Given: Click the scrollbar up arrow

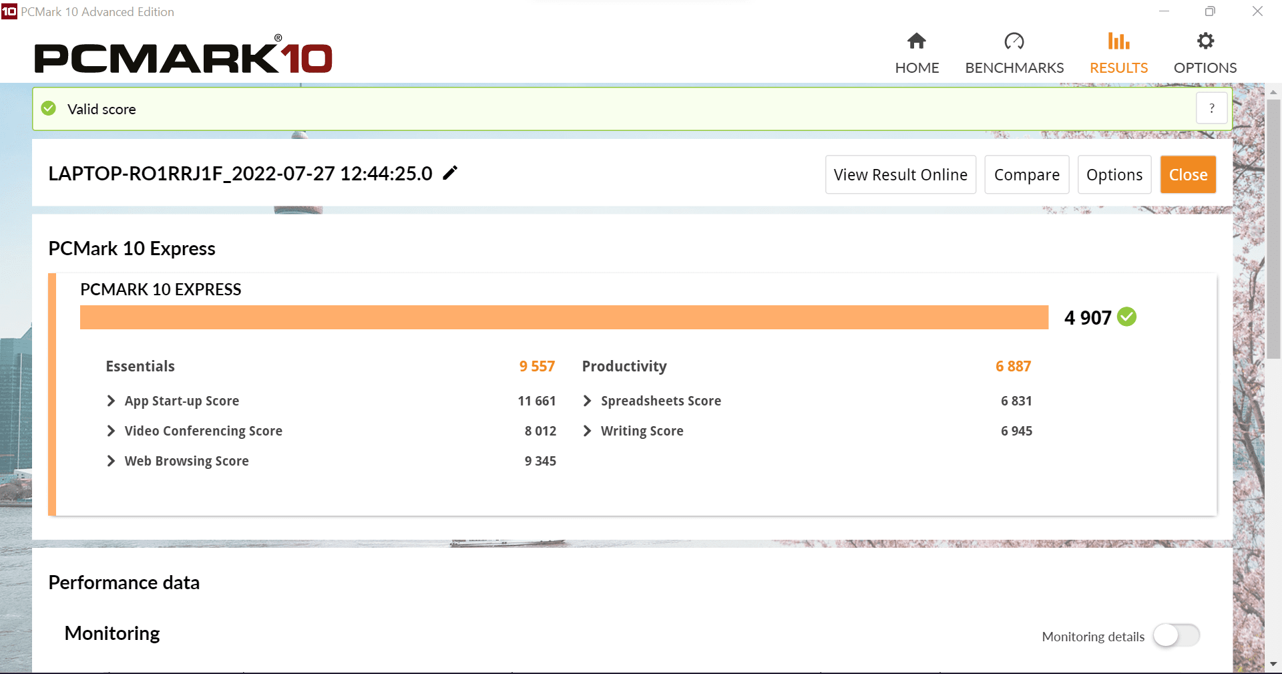Looking at the screenshot, I should (x=1273, y=92).
